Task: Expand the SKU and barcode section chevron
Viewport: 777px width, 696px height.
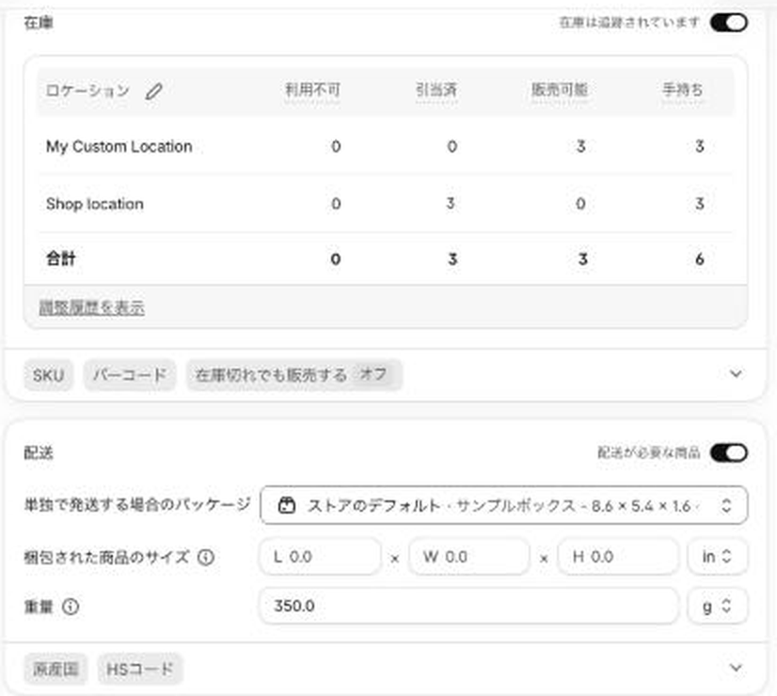Action: [x=736, y=373]
